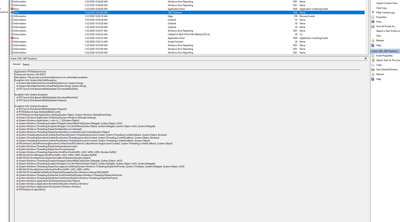Collapse Event 1026 .NET Runtime actions header
This screenshot has height=222, width=400.
tap(385, 51)
